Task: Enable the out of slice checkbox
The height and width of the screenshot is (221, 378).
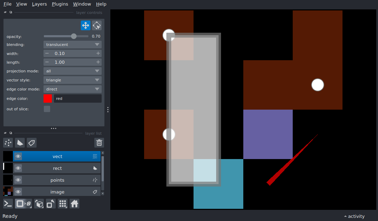Action: tap(47, 109)
